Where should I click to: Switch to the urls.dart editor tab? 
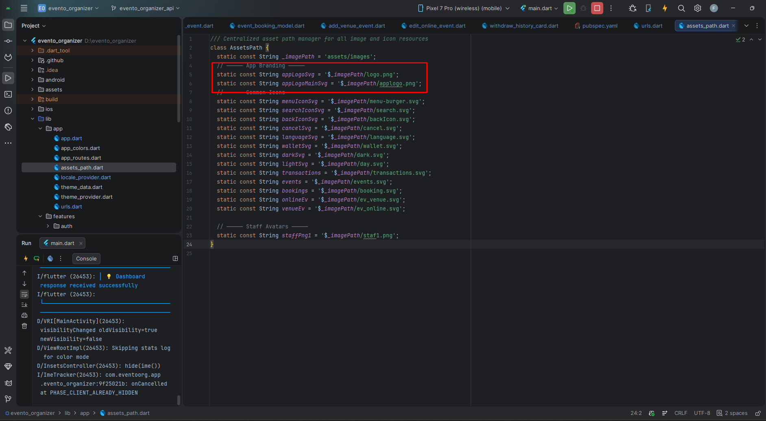coord(651,26)
